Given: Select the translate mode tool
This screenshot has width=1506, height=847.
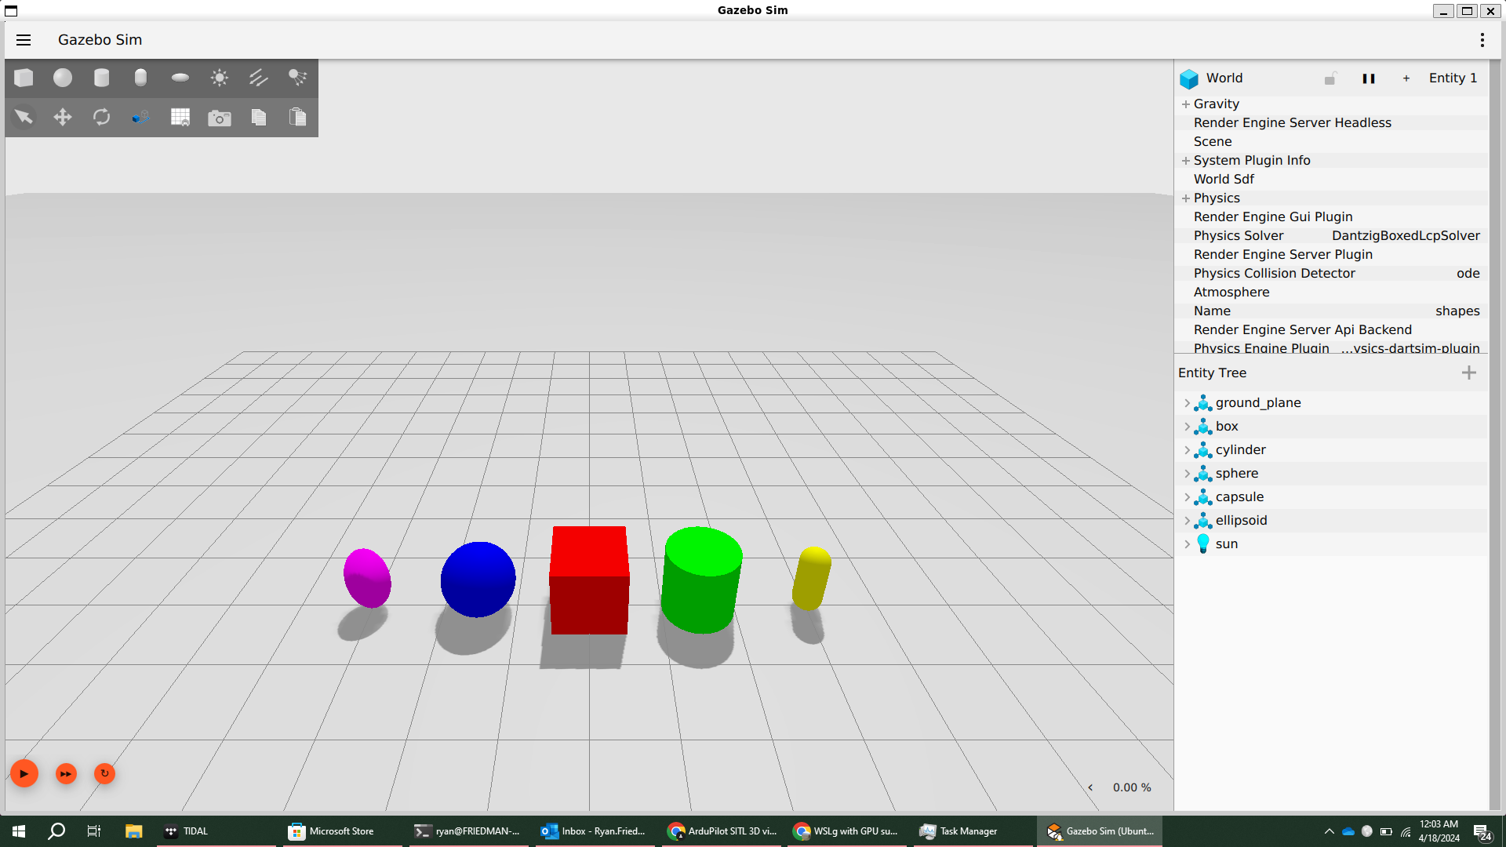Looking at the screenshot, I should [63, 118].
